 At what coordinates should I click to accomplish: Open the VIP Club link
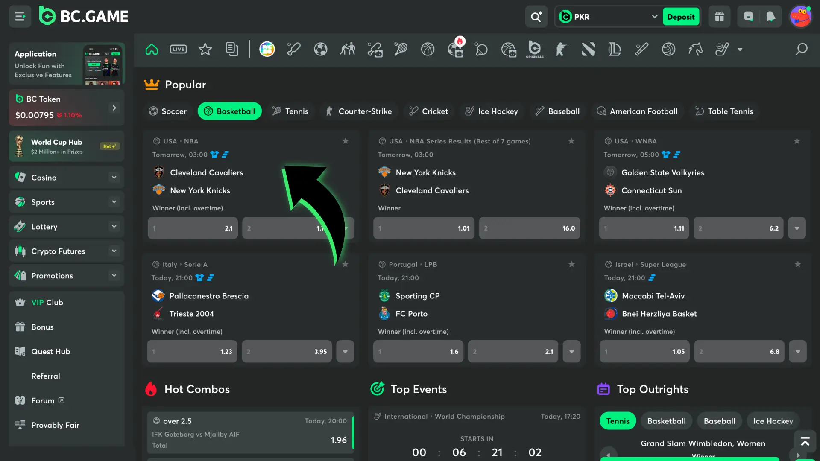(47, 303)
